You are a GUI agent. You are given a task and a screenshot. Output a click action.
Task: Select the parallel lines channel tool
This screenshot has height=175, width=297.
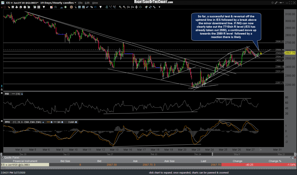(114, 7)
